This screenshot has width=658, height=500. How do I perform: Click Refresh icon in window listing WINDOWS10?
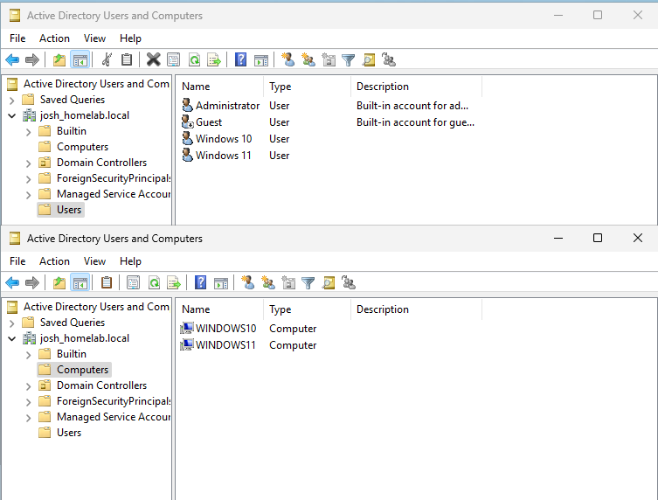154,283
